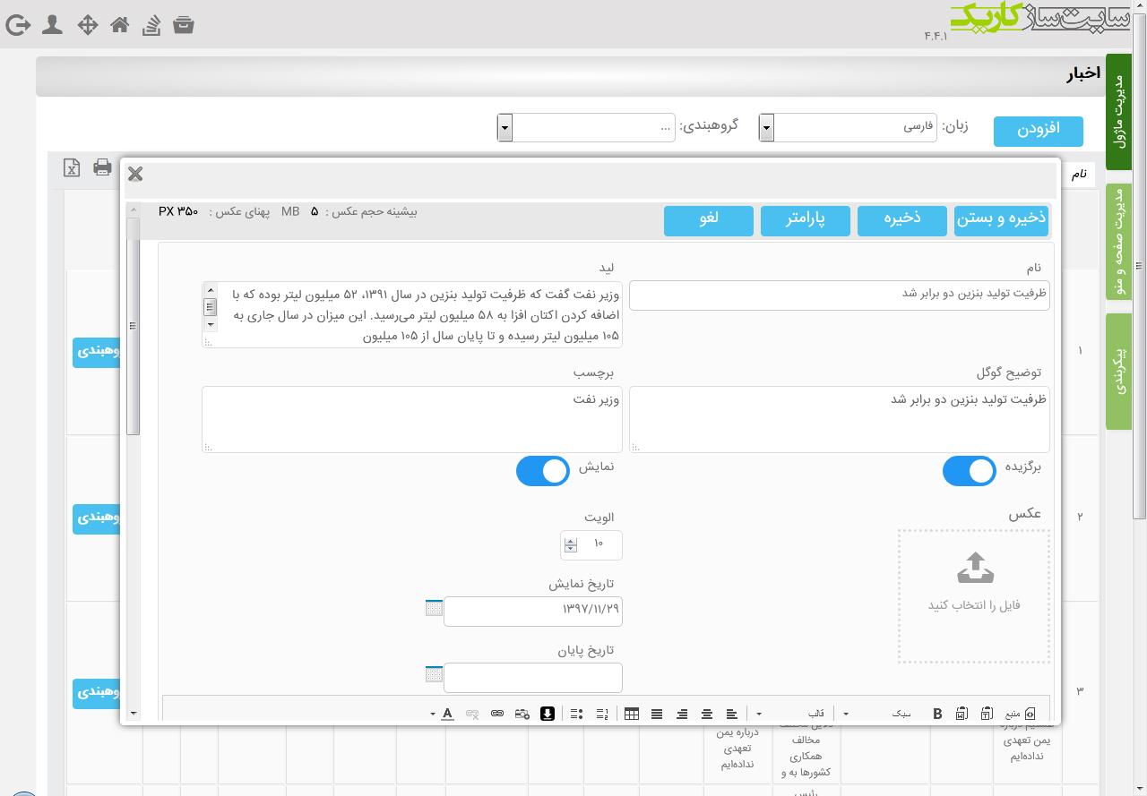Screen dimensions: 1147x796
Task: Click the تاریخ نمایش date field
Action: click(x=533, y=611)
